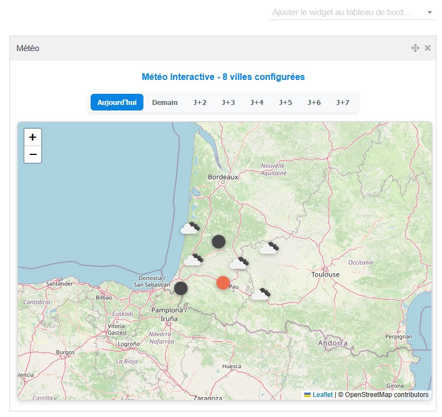Image resolution: width=442 pixels, height=417 pixels.
Task: Close the Météo widget with the X icon
Action: (428, 48)
